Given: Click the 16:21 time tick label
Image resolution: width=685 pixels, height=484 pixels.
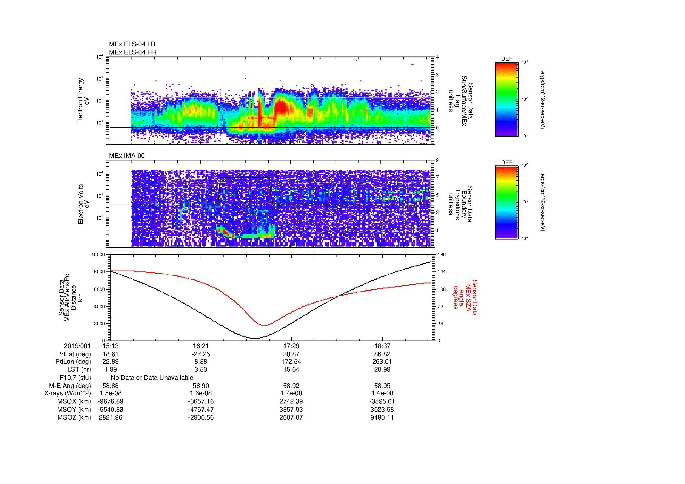Looking at the screenshot, I should pyautogui.click(x=201, y=346).
